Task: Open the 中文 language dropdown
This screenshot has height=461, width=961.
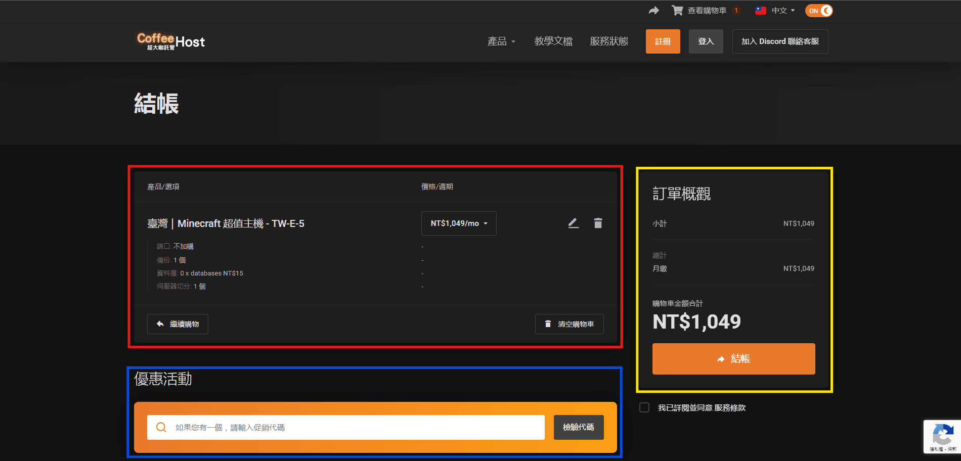Action: coord(783,11)
